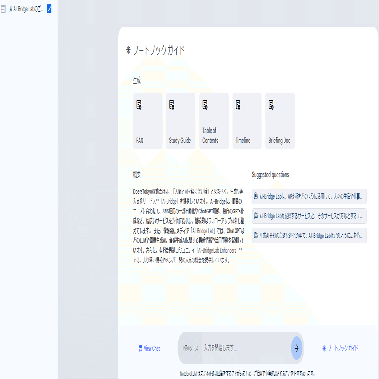
Task: Click the note icon on Study Guide card
Action: [172, 105]
